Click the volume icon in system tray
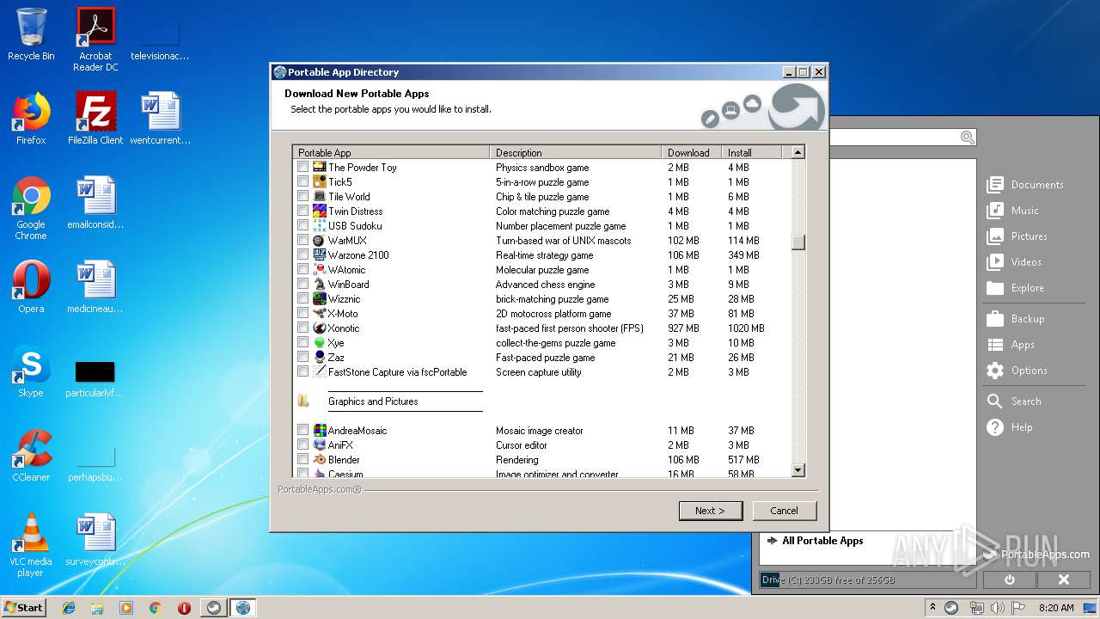 tap(999, 608)
